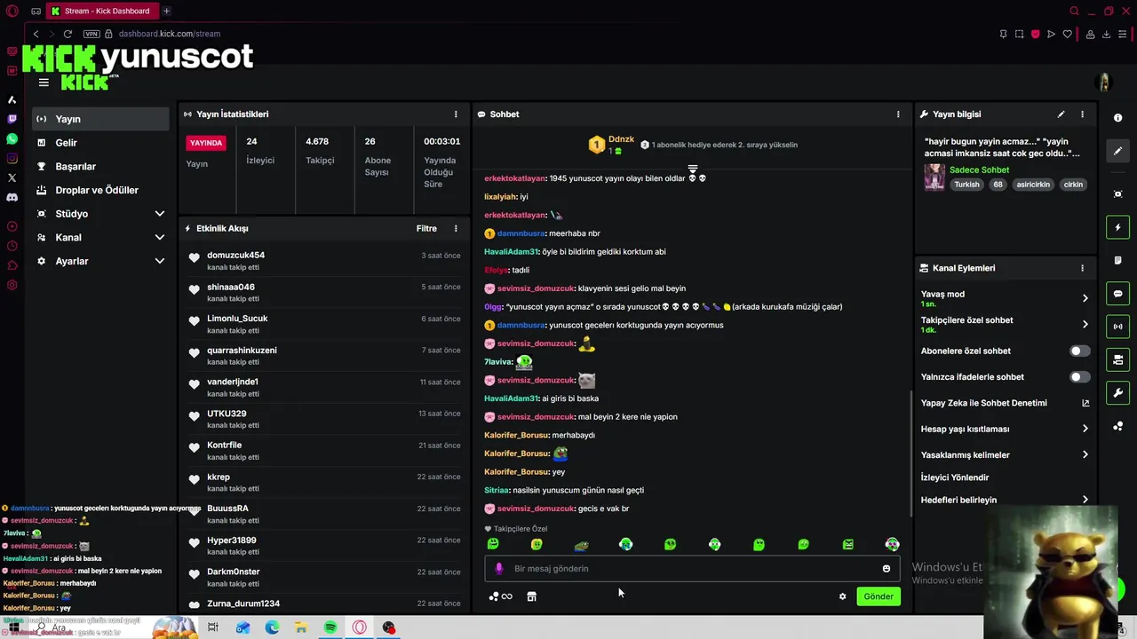Expand the Ayarlar sidebar section
Viewport: 1137px width, 639px height.
[160, 261]
